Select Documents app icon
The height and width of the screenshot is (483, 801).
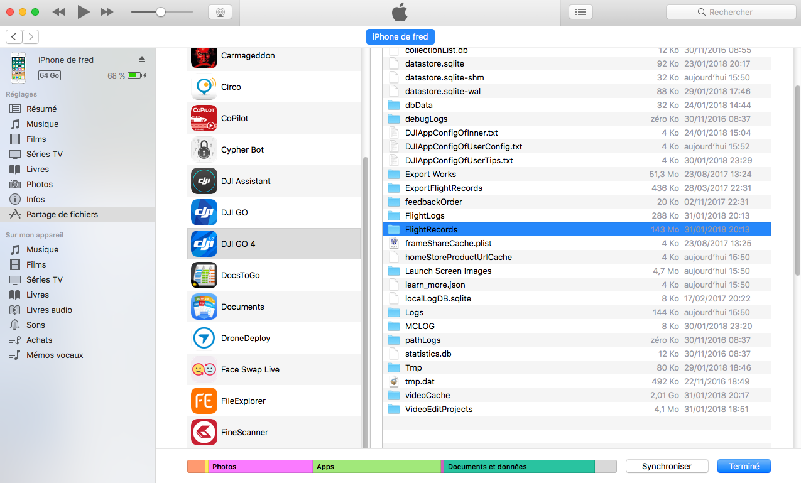coord(204,307)
